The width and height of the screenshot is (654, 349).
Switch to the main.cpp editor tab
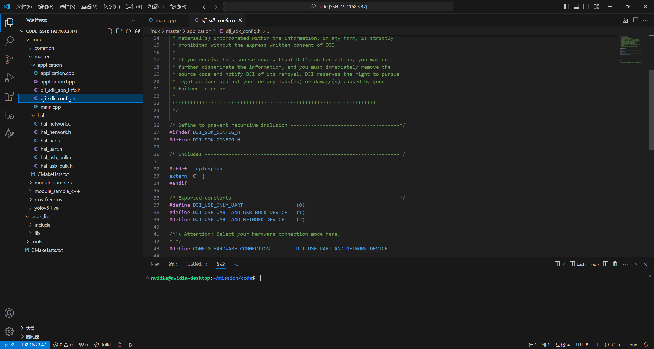166,20
